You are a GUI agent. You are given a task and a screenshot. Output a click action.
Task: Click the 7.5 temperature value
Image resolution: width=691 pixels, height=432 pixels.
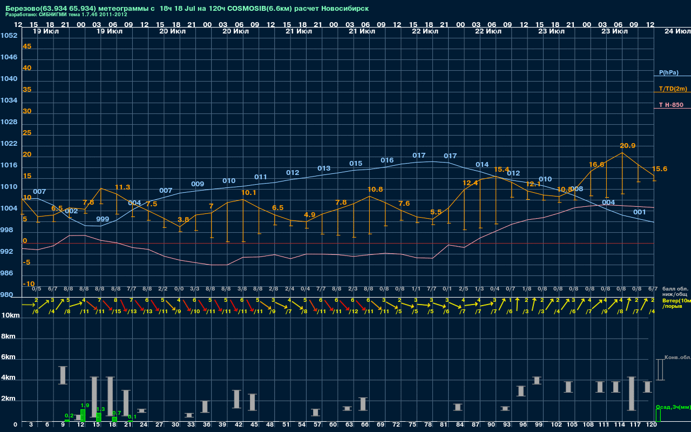[152, 204]
